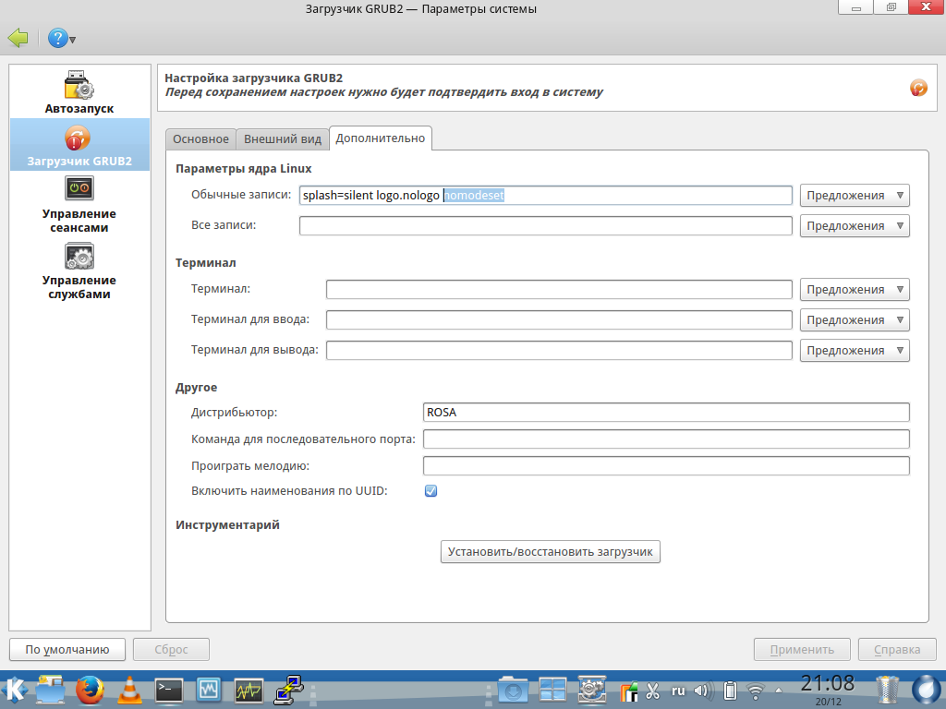Open the green graph monitor taskbar icon
This screenshot has width=946, height=709.
(x=249, y=691)
